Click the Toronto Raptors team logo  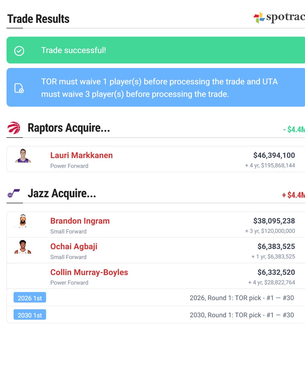tap(14, 128)
